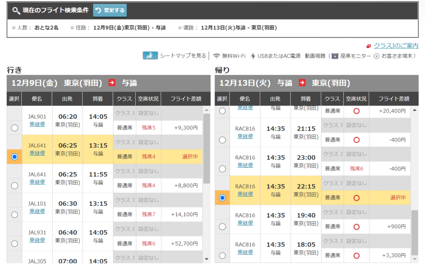Image resolution: width=425 pixels, height=268 pixels.
Task: Click the +20,400円 return fare difference
Action: 393,111
